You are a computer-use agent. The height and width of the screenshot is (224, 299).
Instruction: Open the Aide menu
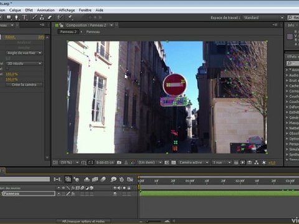[99, 10]
